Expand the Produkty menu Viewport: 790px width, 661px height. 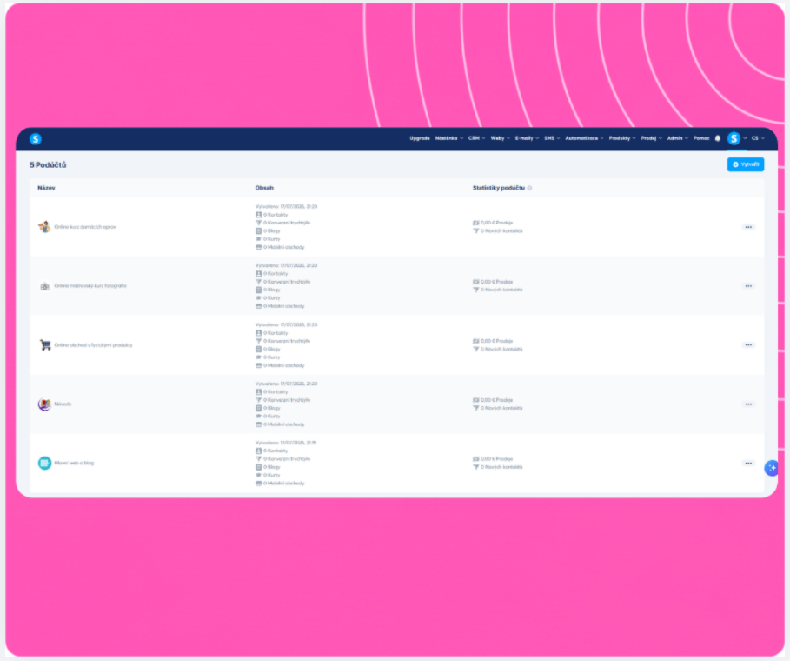(622, 138)
